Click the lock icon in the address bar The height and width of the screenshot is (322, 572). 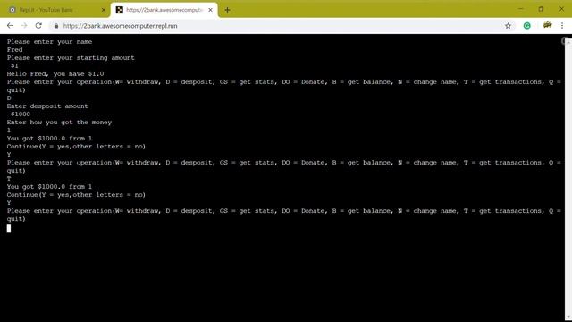click(x=55, y=26)
